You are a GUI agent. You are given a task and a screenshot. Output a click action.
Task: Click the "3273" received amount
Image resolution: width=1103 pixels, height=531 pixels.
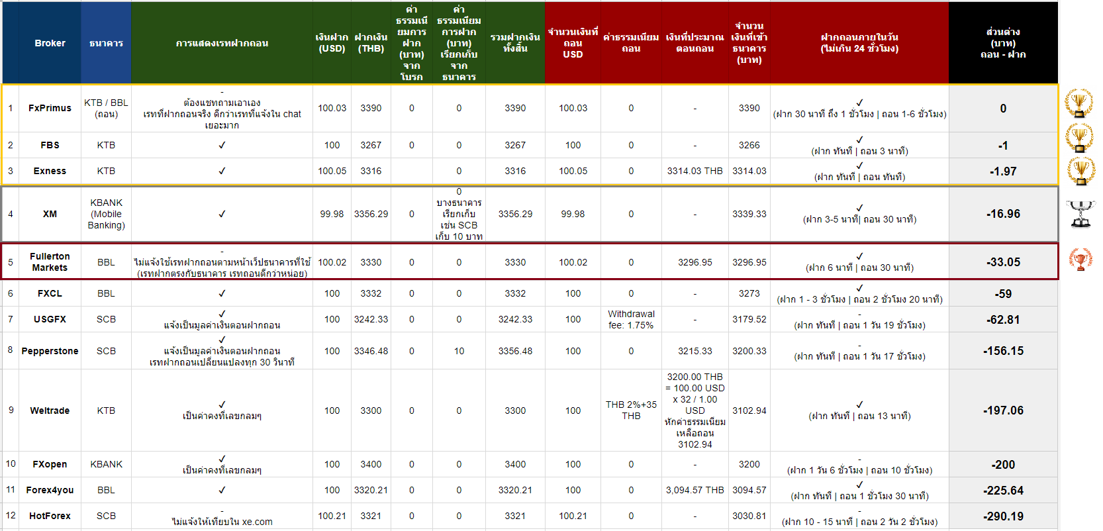(x=749, y=293)
